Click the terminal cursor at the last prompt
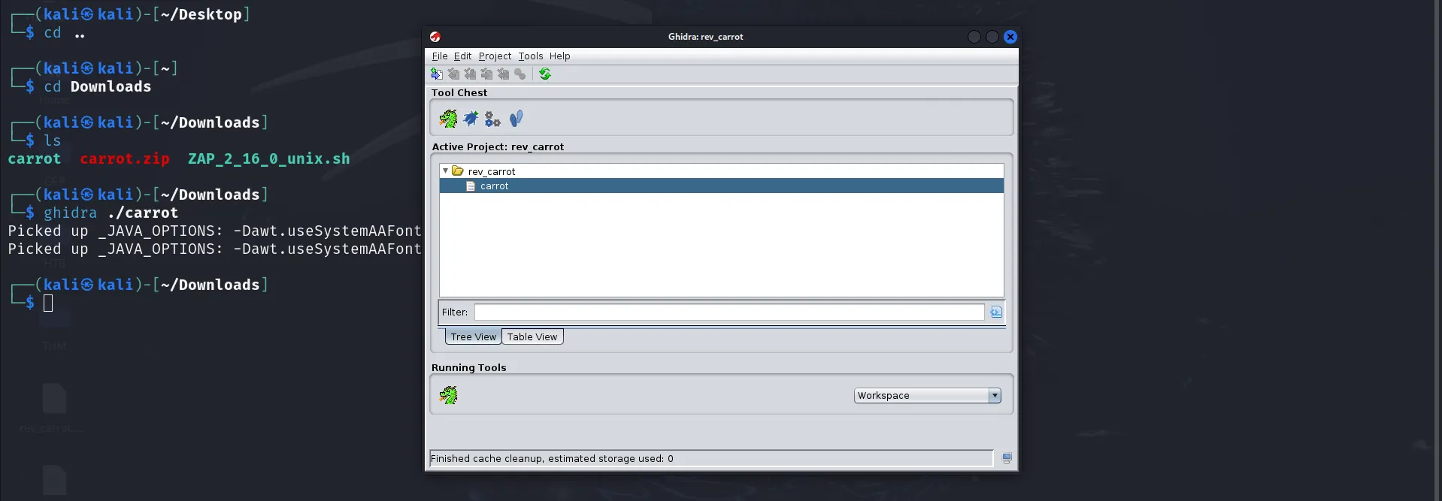The height and width of the screenshot is (501, 1442). point(48,303)
